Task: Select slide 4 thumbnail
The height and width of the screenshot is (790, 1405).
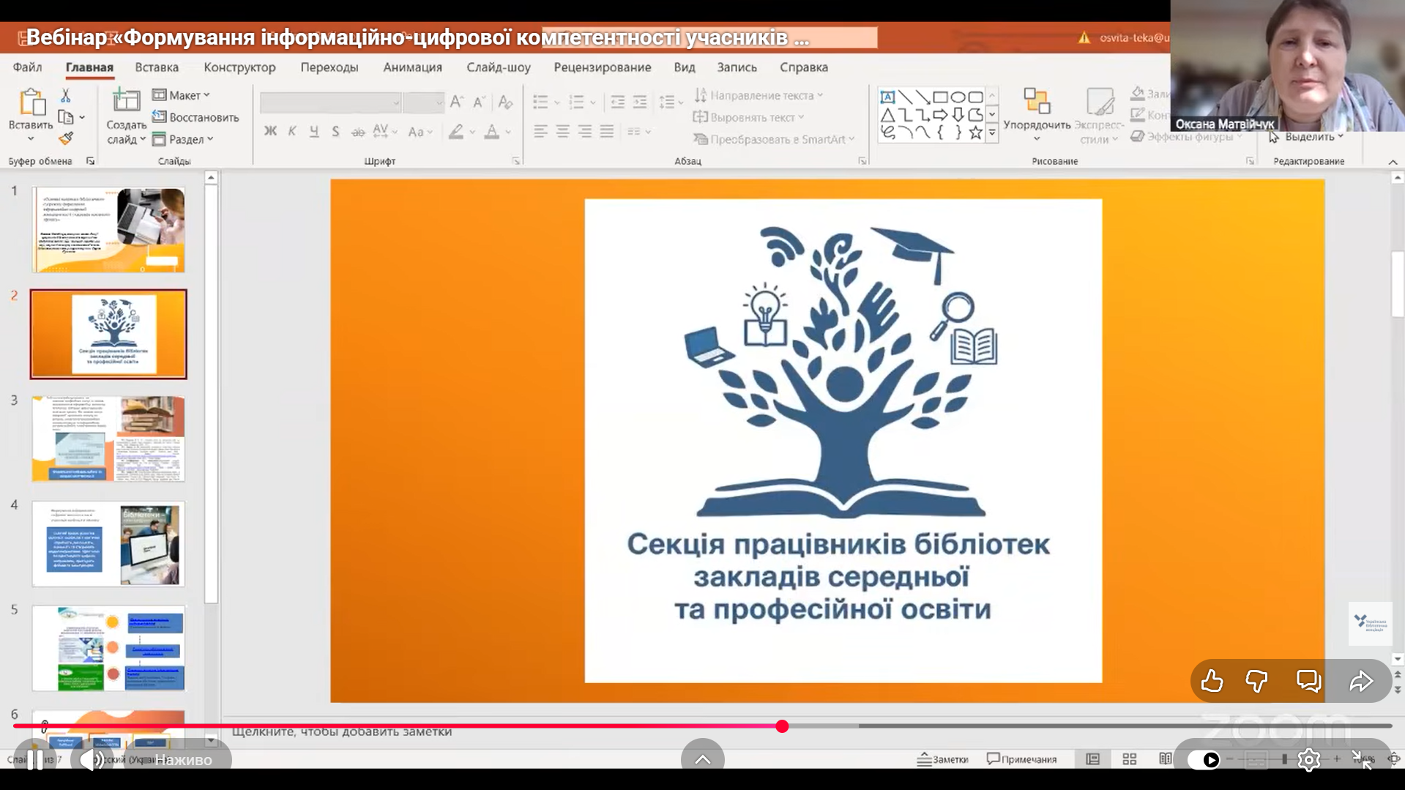Action: click(x=108, y=544)
